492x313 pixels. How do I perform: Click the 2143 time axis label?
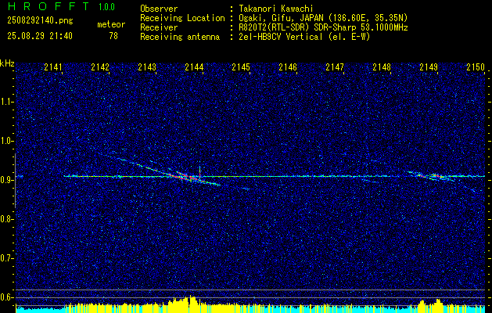pos(147,67)
